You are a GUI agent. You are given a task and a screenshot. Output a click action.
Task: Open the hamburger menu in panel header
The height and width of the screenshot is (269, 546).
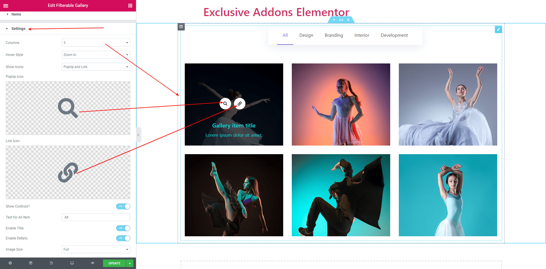coord(6,5)
